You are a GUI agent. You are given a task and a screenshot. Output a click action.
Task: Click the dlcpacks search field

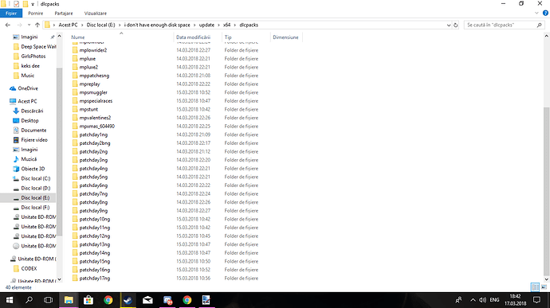coord(501,25)
